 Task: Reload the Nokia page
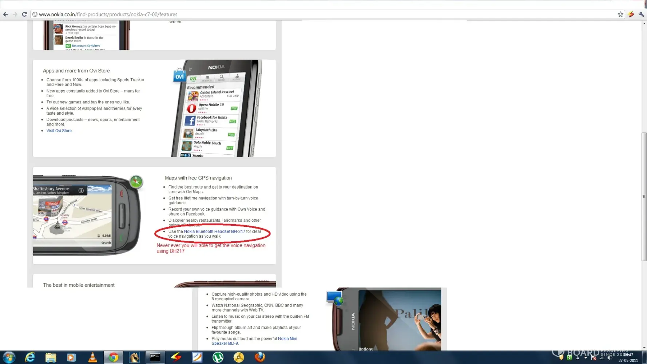[24, 15]
